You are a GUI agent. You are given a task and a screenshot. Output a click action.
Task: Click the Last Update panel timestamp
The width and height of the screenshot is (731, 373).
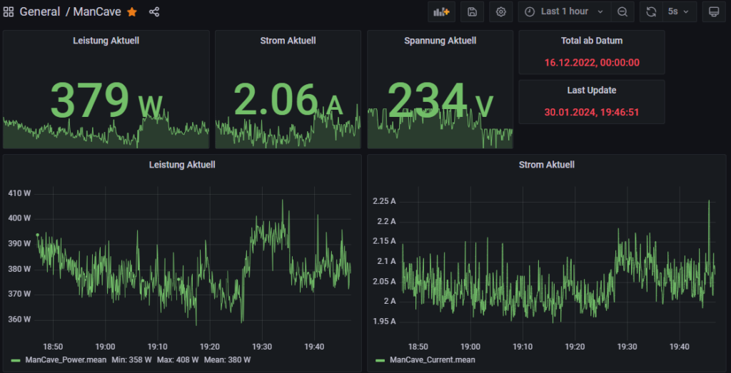591,112
